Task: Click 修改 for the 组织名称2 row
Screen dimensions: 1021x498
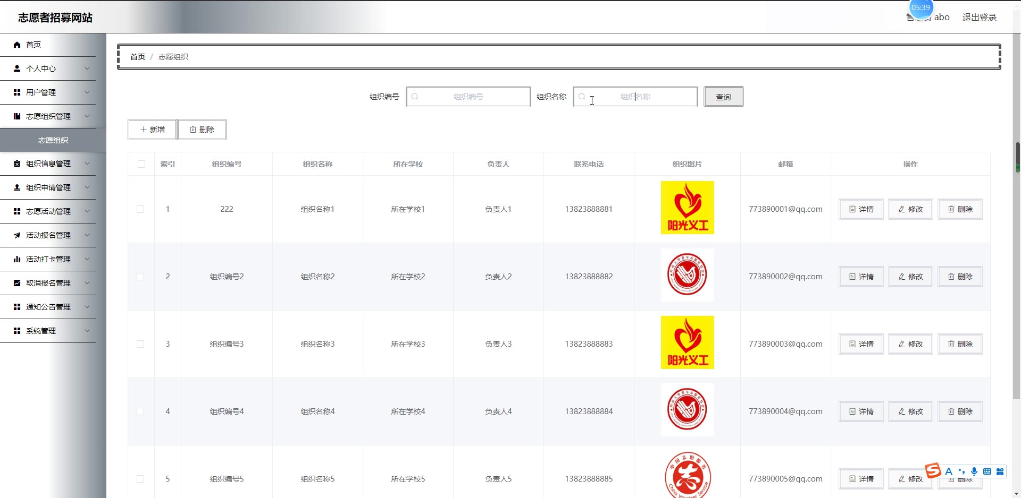Action: pyautogui.click(x=910, y=277)
